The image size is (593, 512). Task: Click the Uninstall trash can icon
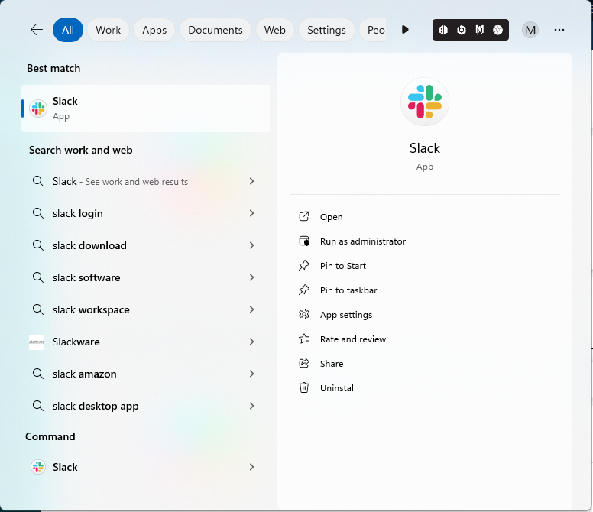(304, 387)
